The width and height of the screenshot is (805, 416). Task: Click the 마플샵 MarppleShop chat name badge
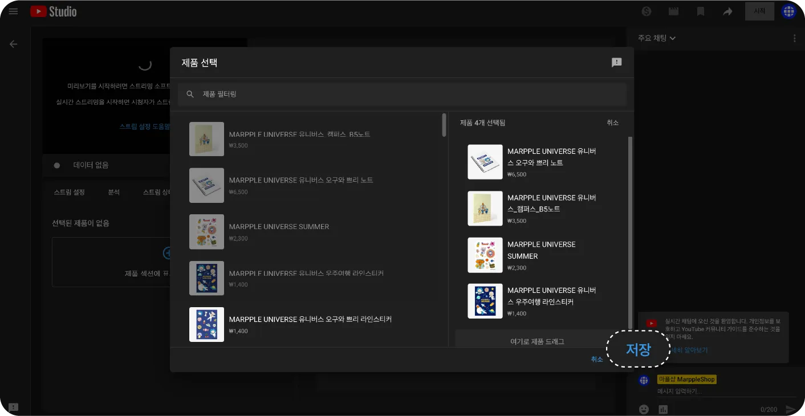click(x=686, y=380)
